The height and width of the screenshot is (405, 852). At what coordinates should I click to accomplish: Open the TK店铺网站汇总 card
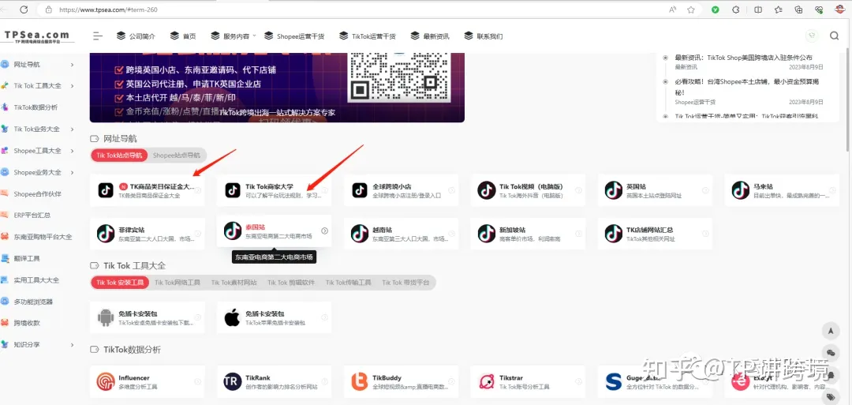point(655,233)
